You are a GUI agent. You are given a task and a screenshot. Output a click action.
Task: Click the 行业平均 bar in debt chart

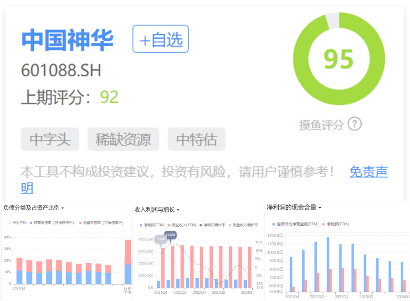(128, 262)
